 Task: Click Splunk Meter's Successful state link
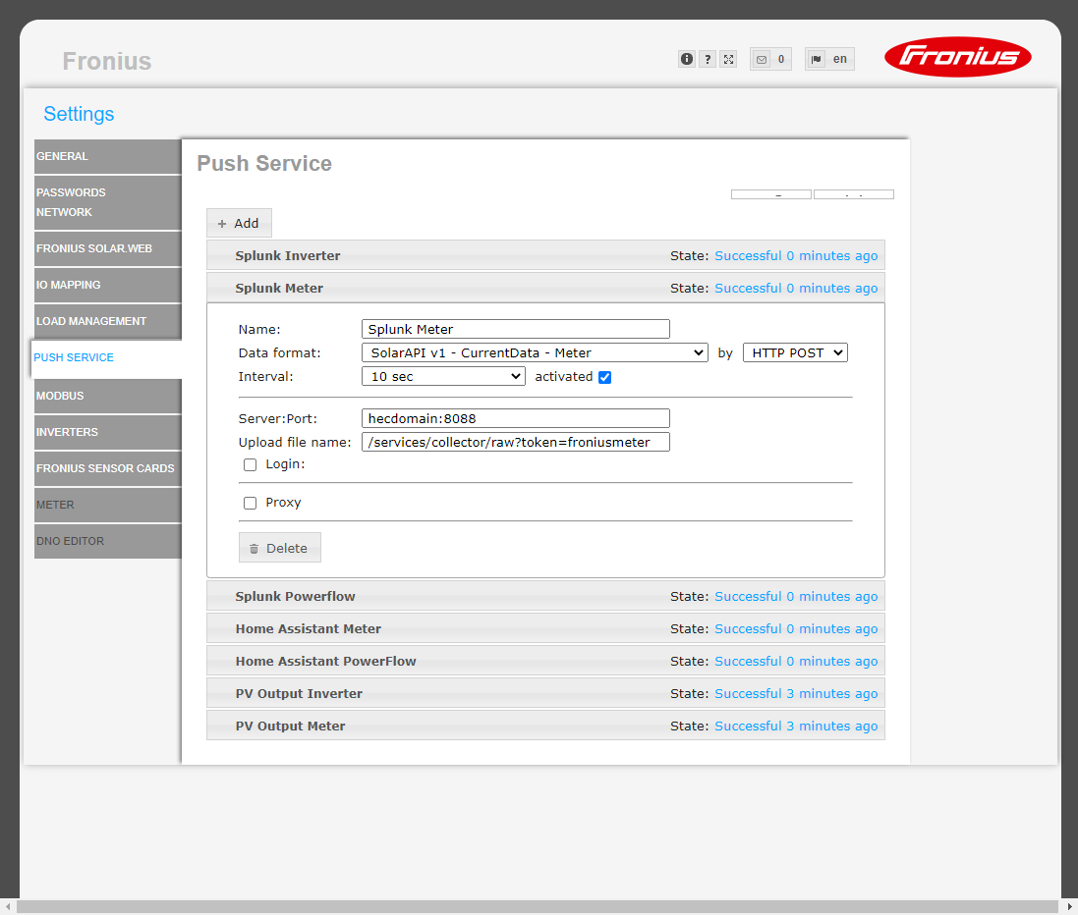pyautogui.click(x=796, y=288)
